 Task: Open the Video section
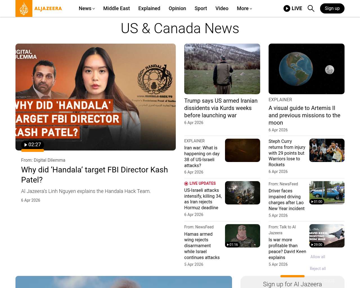point(222,8)
